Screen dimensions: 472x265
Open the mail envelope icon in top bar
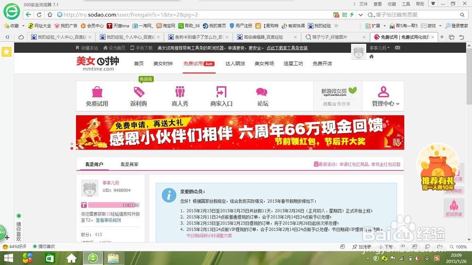click(397, 48)
